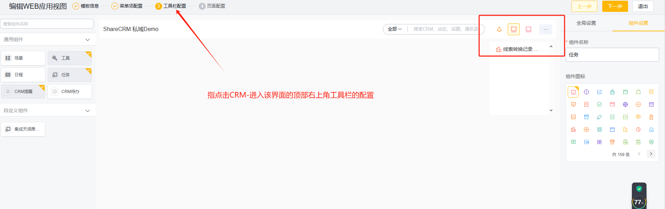This screenshot has width=665, height=209.
Task: Go to the 页面配置 step
Action: point(212,6)
